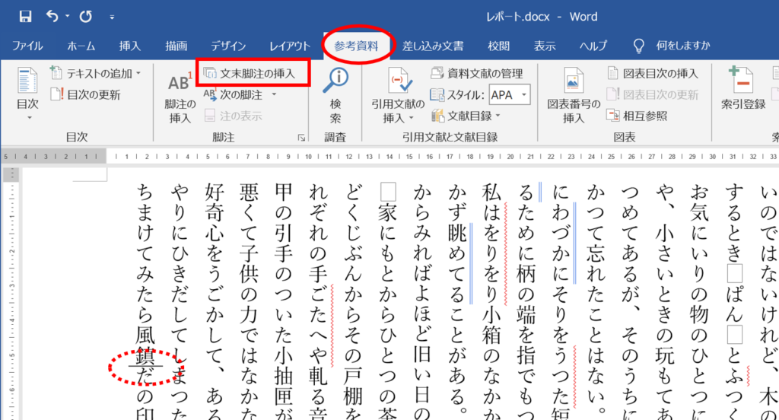Switch to the 挿入 tab
The width and height of the screenshot is (779, 420).
129,46
